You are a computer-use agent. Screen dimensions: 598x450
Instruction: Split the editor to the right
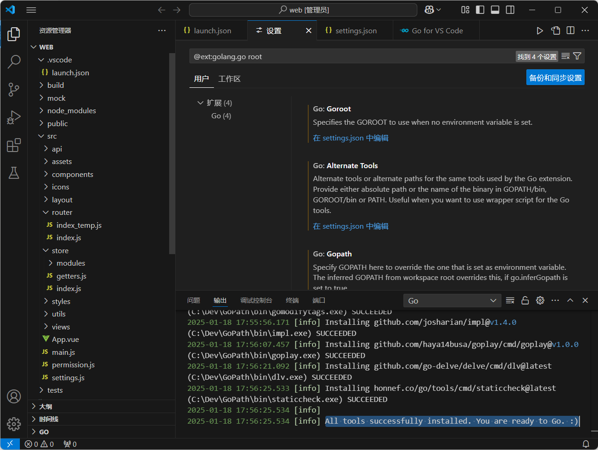click(571, 30)
